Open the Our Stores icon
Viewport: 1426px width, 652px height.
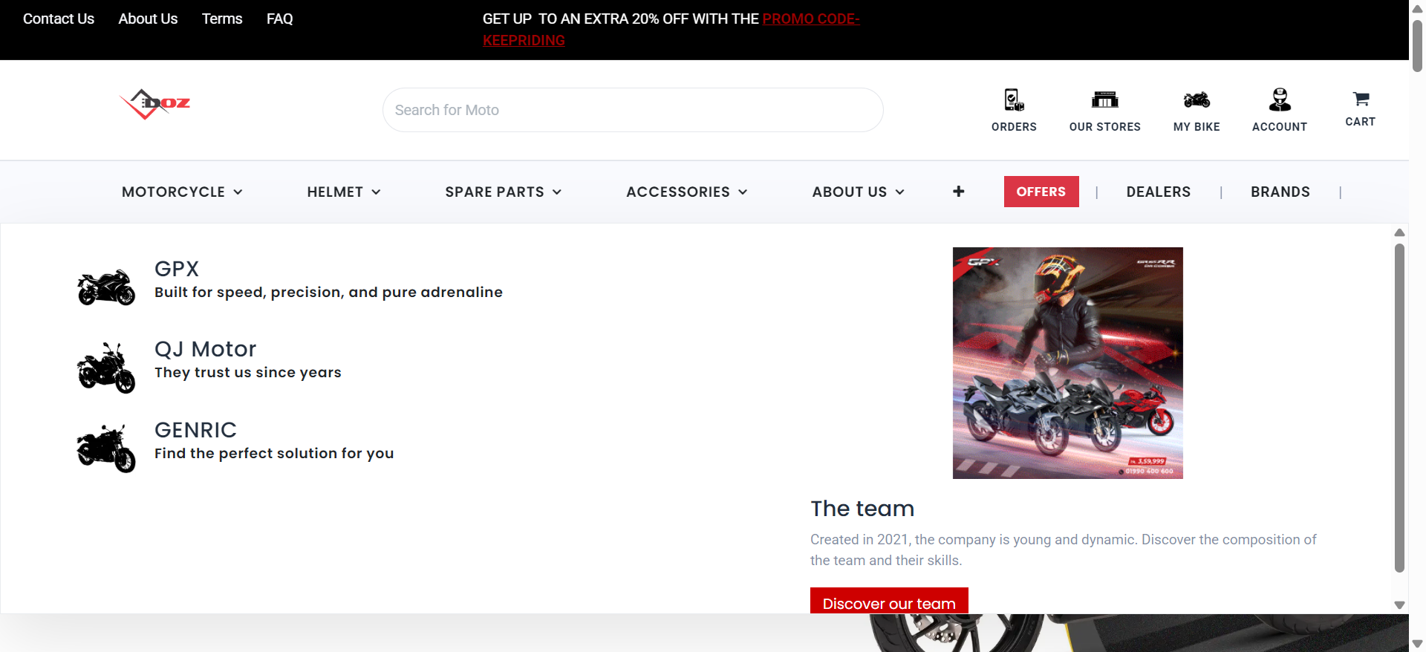(x=1104, y=100)
